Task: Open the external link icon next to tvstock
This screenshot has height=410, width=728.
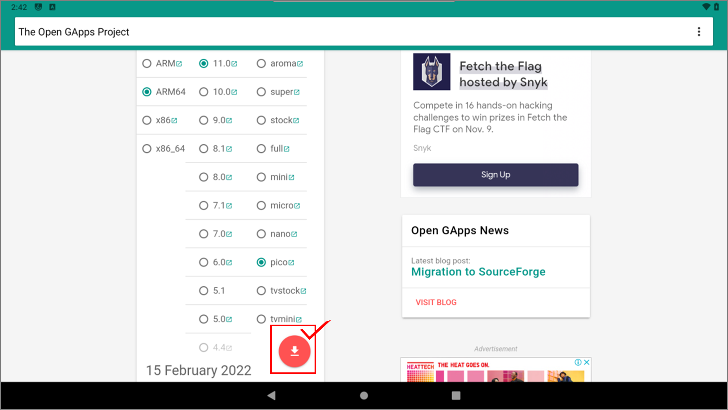Action: (x=304, y=291)
